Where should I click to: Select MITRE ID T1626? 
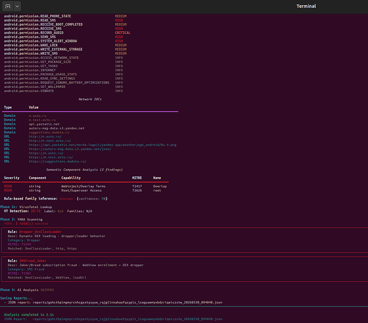click(x=137, y=190)
